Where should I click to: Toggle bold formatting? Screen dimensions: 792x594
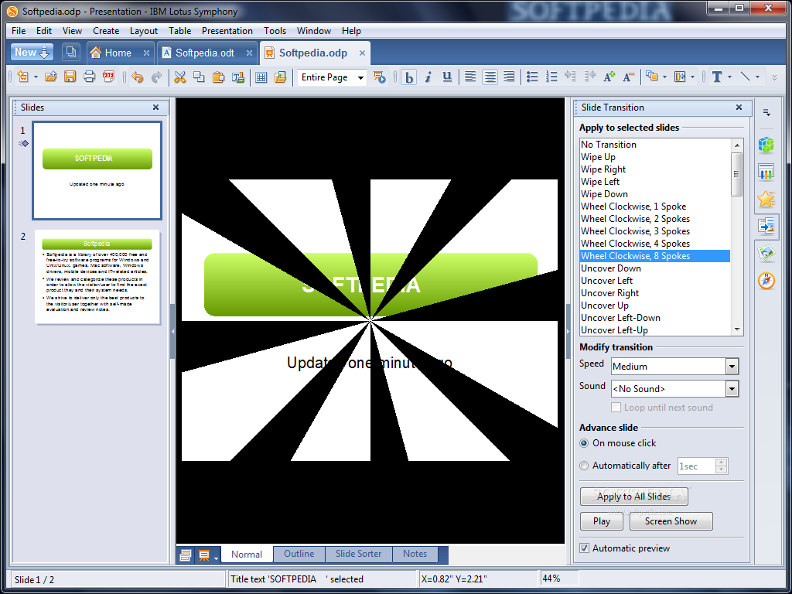point(408,77)
